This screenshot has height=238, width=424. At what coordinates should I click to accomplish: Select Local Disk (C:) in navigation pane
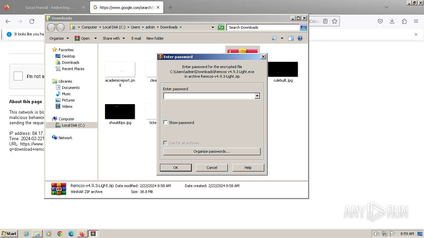click(x=73, y=125)
